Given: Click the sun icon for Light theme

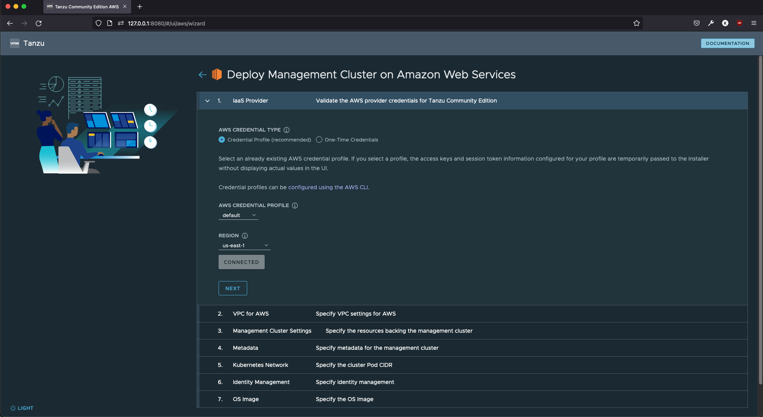Looking at the screenshot, I should (13, 408).
